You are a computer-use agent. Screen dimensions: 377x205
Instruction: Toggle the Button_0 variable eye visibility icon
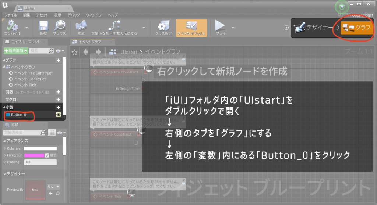coord(58,115)
